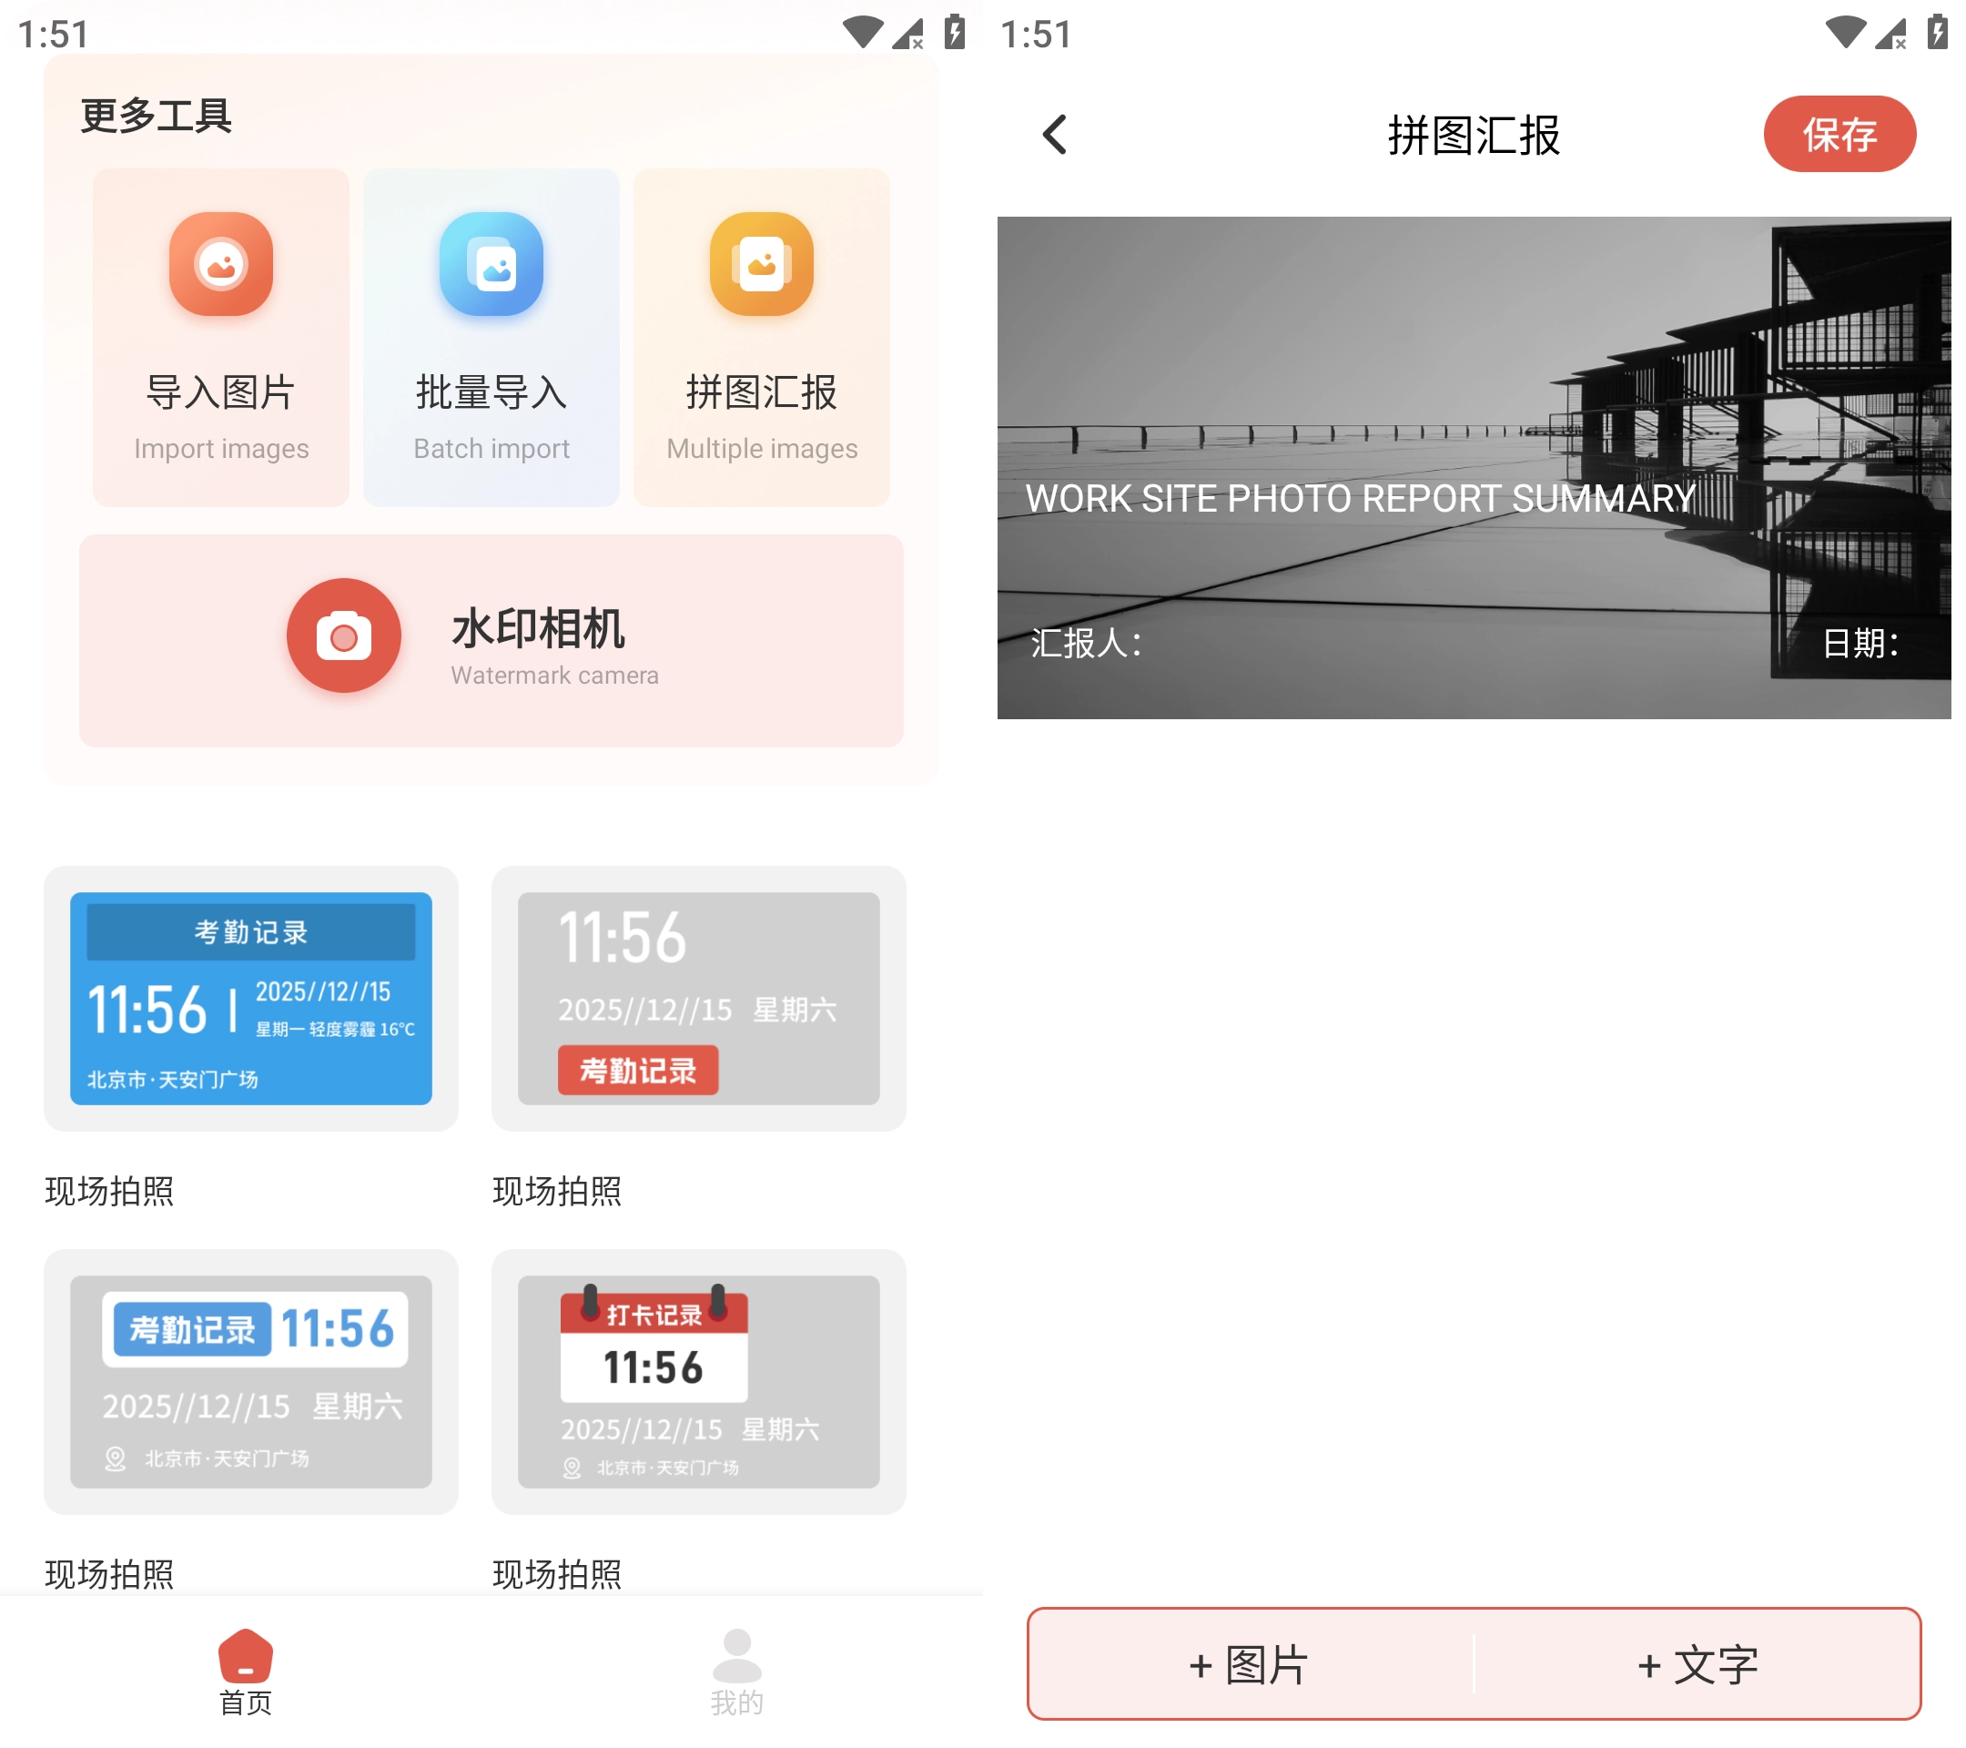Tap the 汇报人 reporter field on cover

click(1087, 643)
